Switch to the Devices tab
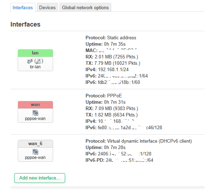This screenshot has height=194, width=209. coord(47,7)
